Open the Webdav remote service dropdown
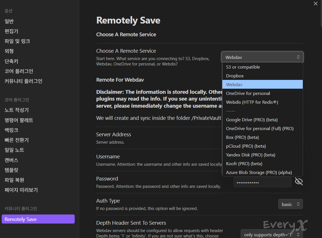The height and width of the screenshot is (238, 322). click(x=262, y=57)
